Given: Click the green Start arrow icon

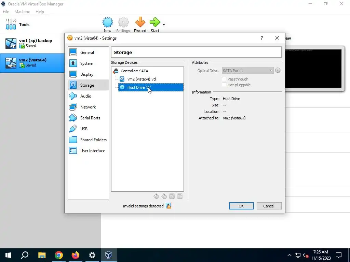Looking at the screenshot, I should coord(155,22).
